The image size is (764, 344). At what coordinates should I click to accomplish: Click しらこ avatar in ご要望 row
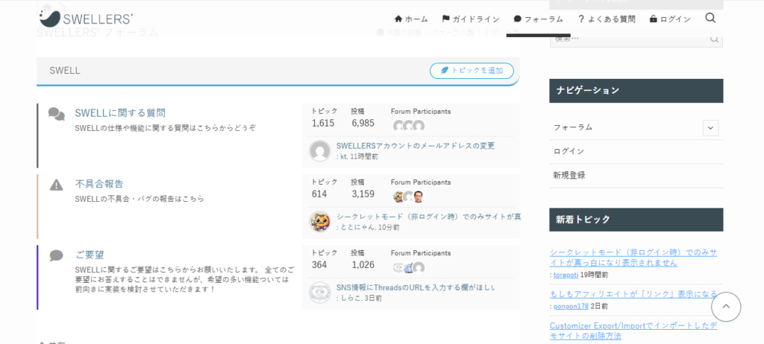tap(319, 292)
